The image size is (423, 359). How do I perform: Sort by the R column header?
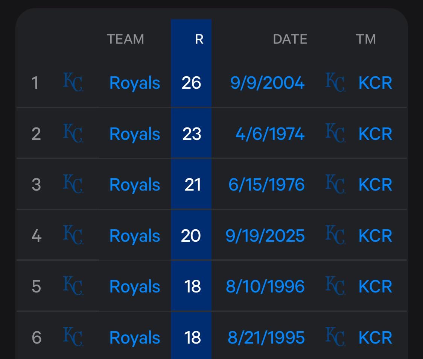tap(199, 39)
